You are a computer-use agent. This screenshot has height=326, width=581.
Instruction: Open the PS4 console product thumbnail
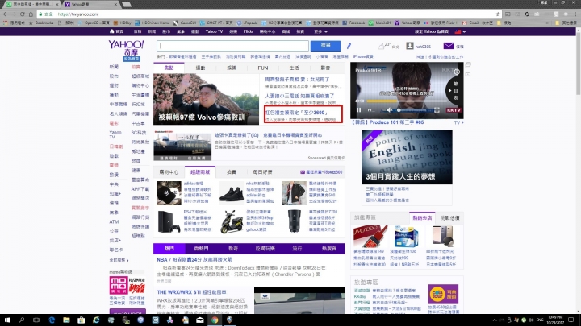(x=169, y=222)
